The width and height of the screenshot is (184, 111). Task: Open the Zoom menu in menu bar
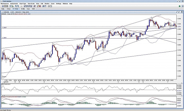[x=53, y=4]
